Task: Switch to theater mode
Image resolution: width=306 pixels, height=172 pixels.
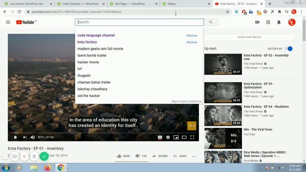Action: click(184, 137)
